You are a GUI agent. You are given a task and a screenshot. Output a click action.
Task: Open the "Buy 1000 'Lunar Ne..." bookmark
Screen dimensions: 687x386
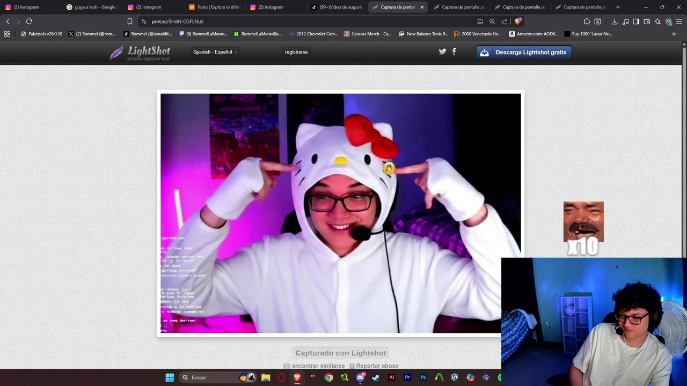588,34
